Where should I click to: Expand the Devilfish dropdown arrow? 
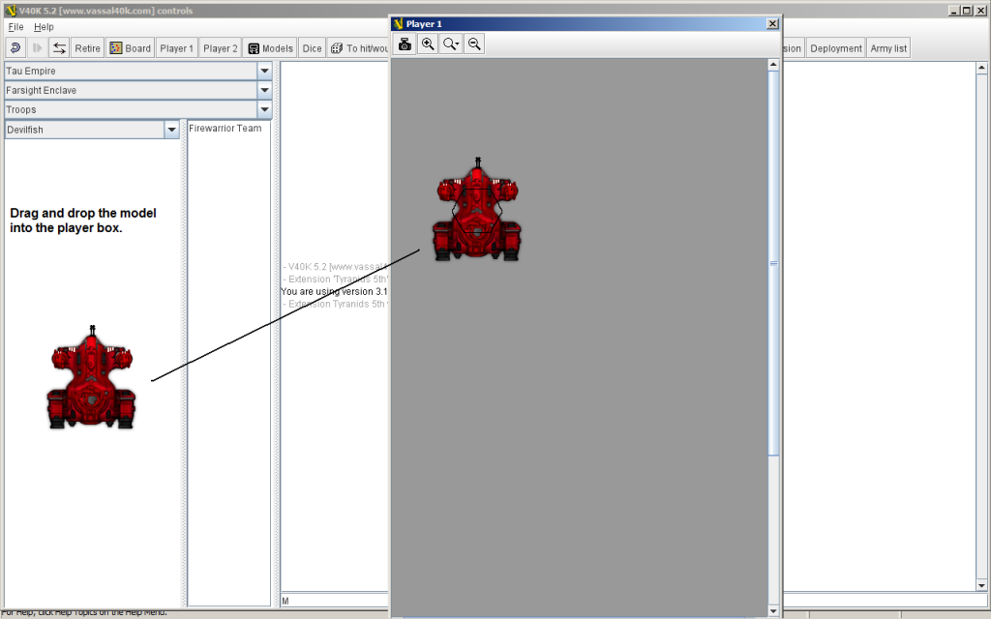pos(171,130)
